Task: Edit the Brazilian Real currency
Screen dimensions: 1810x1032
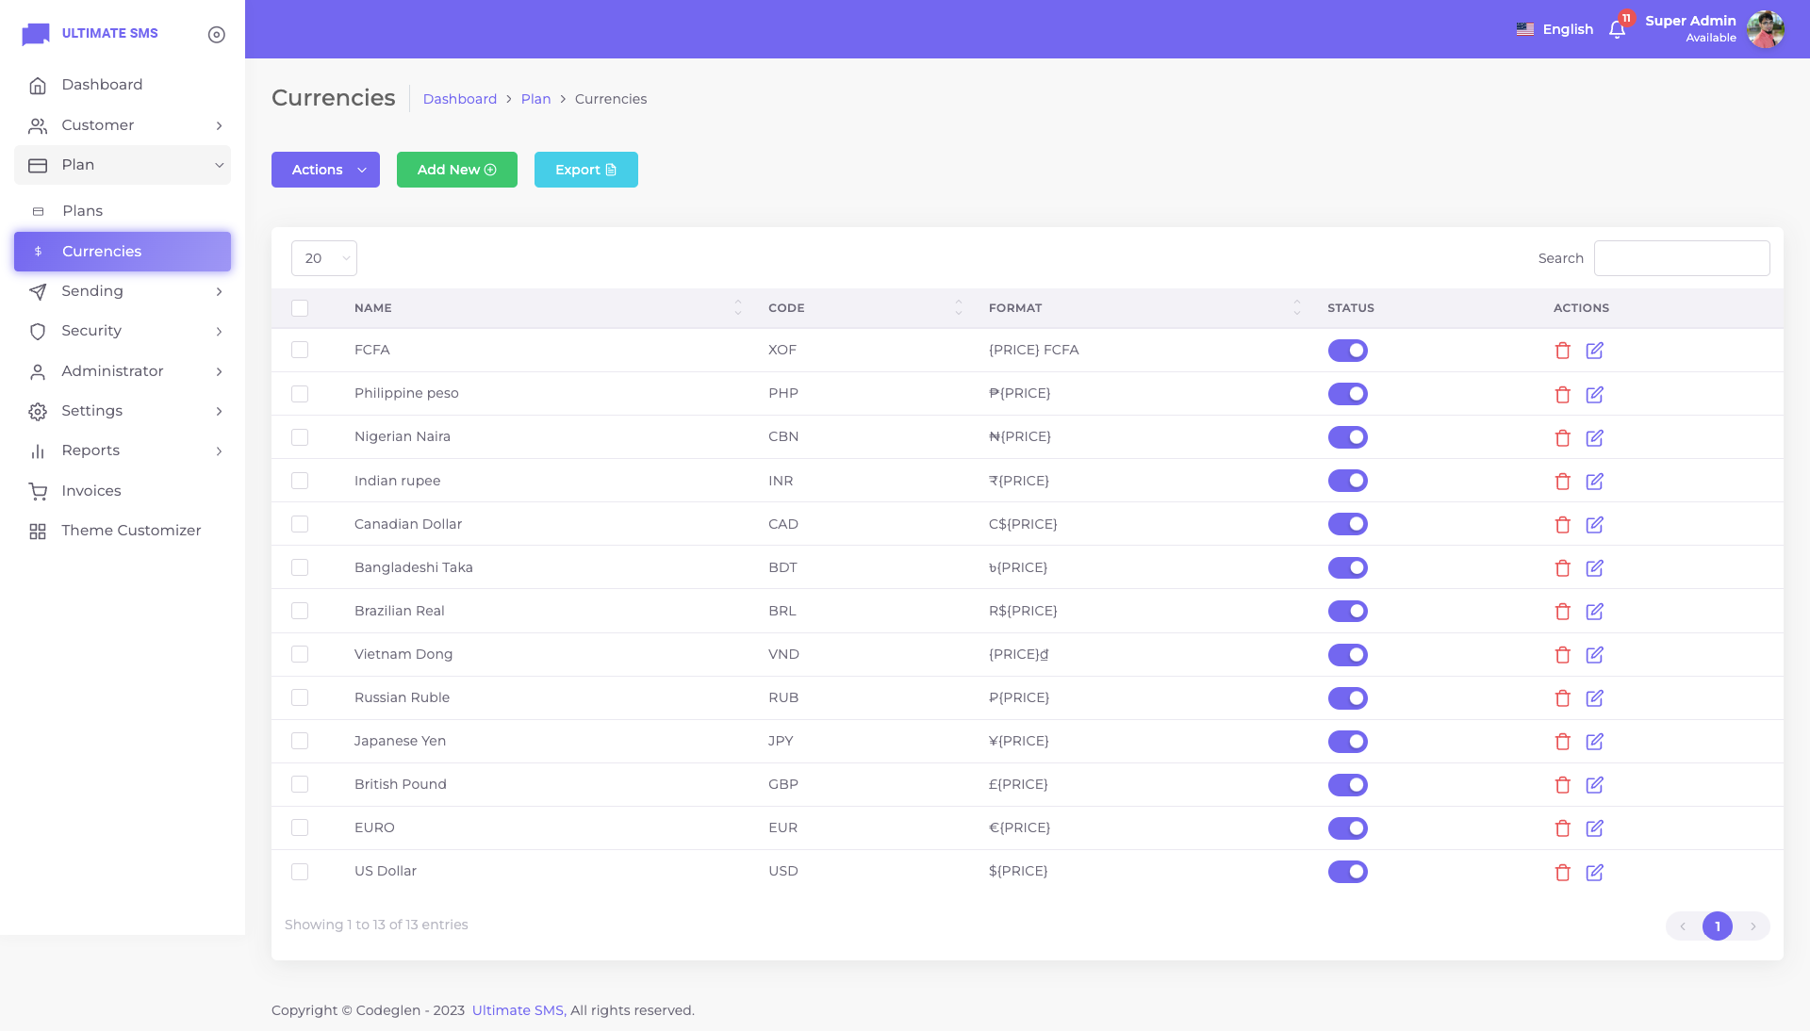Action: click(1594, 612)
